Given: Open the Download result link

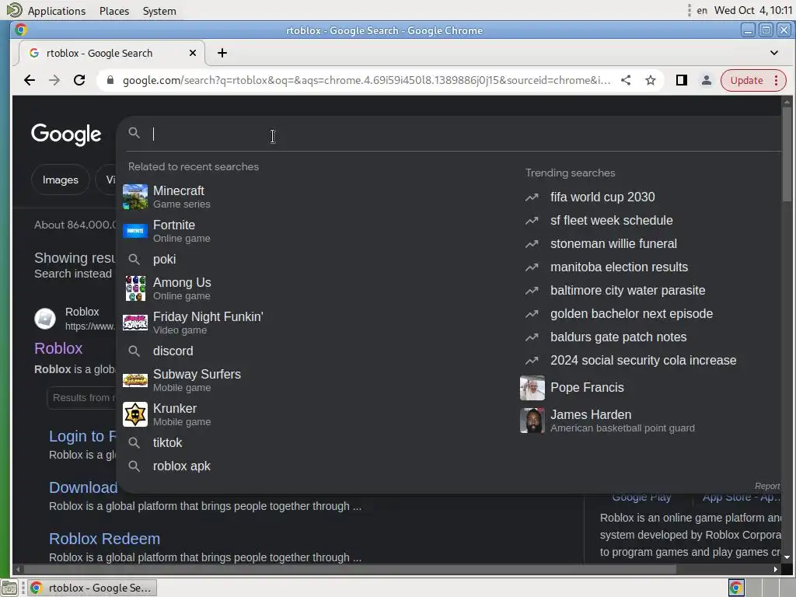Looking at the screenshot, I should coord(83,487).
